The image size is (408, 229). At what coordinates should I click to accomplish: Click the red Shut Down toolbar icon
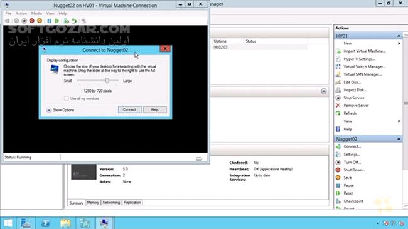click(32, 21)
